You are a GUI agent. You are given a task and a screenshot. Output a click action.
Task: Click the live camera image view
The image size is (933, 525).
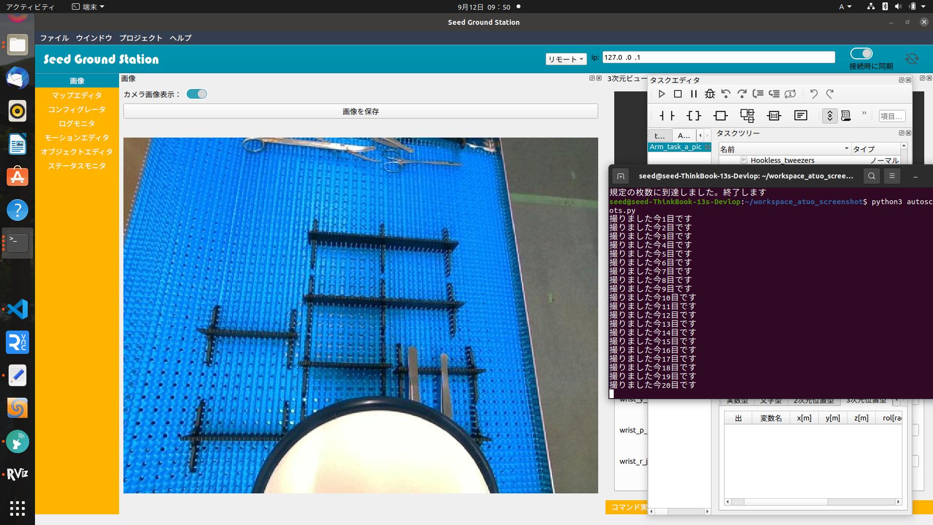pyautogui.click(x=361, y=315)
